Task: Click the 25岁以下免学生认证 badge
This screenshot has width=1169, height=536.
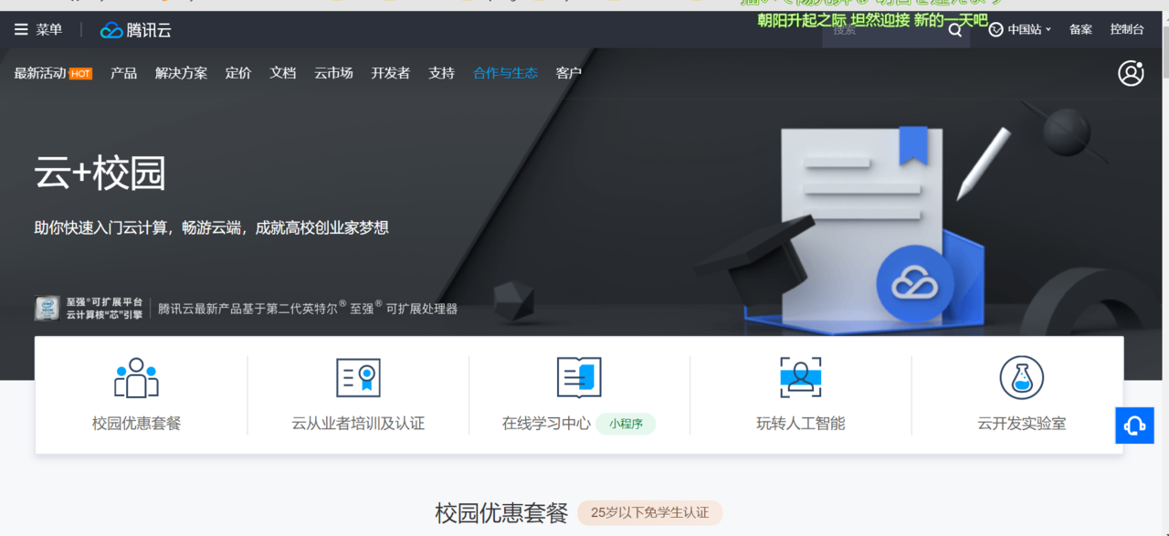Action: [x=650, y=512]
